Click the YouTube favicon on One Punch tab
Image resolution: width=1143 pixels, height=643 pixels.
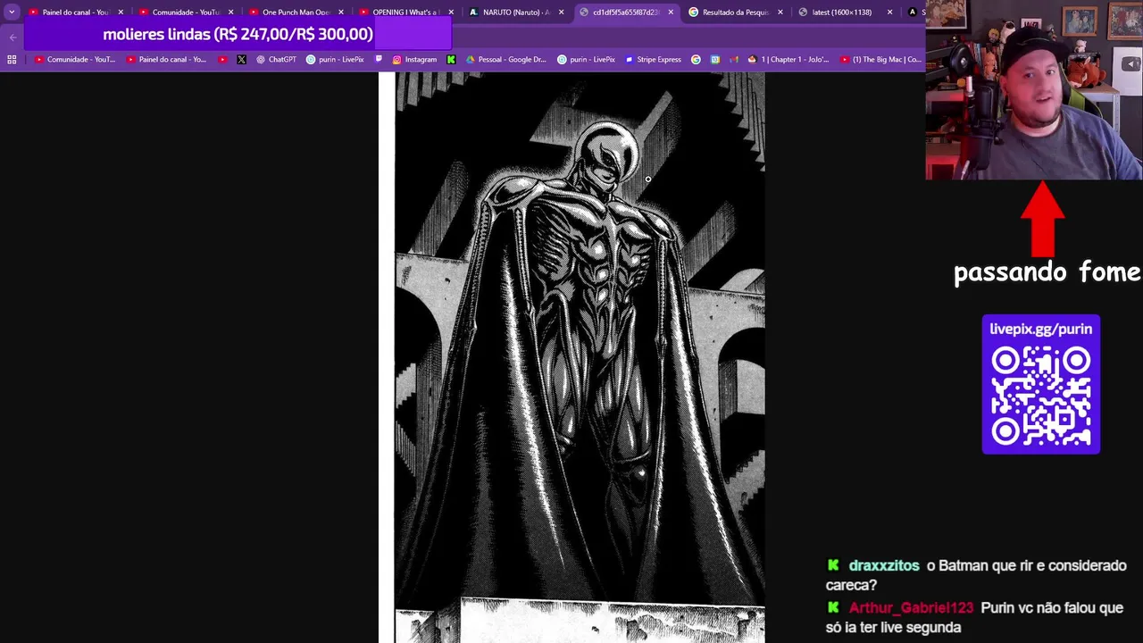254,13
